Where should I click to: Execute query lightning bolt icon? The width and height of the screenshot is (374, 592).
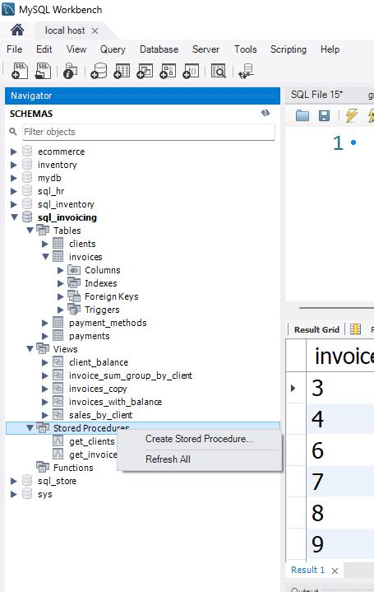[x=351, y=115]
